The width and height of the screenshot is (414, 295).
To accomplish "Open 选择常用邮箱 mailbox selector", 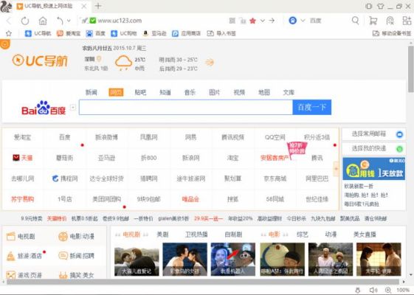I will point(374,134).
